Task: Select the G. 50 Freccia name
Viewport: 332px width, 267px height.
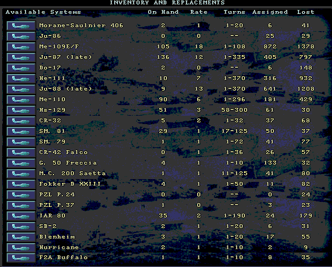Action: pos(68,163)
